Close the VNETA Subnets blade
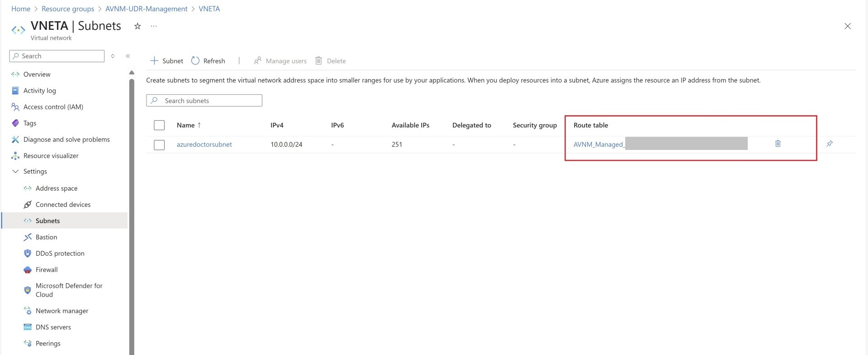 click(x=848, y=26)
